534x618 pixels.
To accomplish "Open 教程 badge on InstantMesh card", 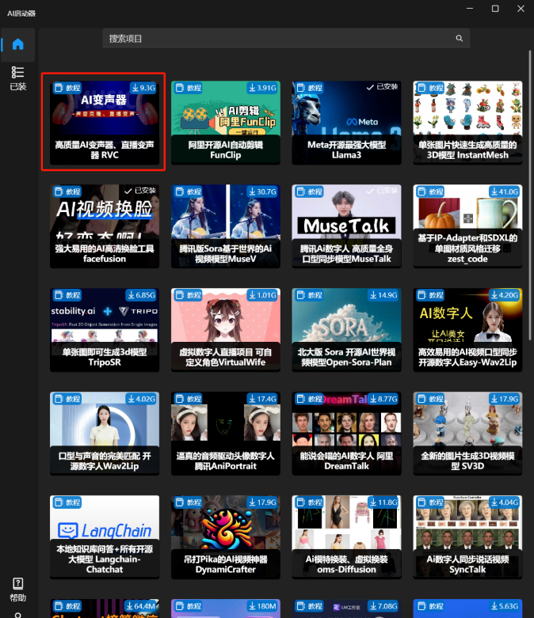I will tap(430, 88).
